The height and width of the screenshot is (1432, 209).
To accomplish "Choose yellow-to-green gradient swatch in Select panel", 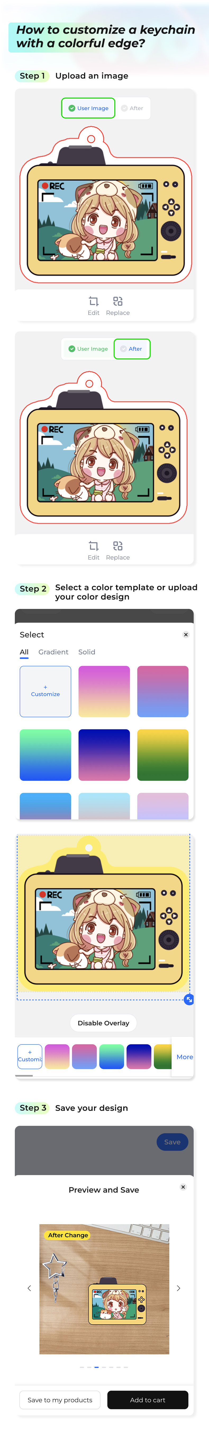I will [163, 754].
